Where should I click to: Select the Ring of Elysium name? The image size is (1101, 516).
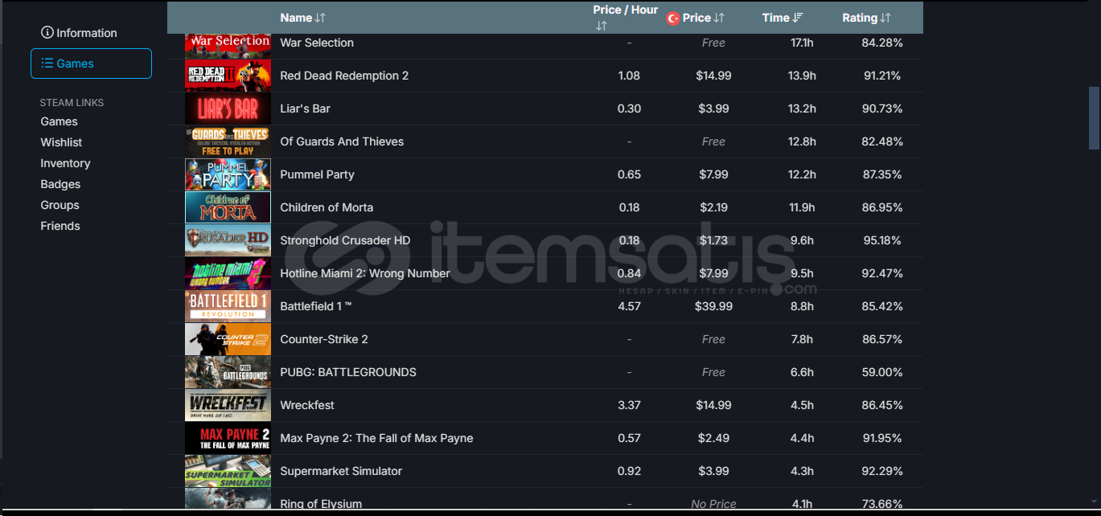pyautogui.click(x=321, y=504)
